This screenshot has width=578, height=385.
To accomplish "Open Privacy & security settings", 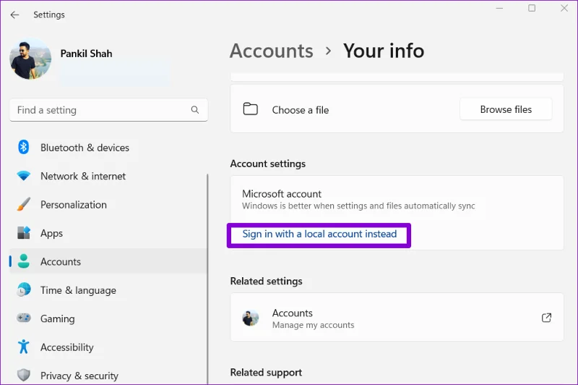I will tap(108, 376).
